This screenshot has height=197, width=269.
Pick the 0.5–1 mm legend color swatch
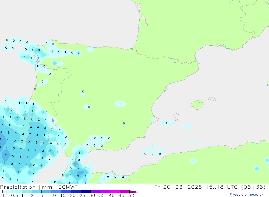point(17,192)
